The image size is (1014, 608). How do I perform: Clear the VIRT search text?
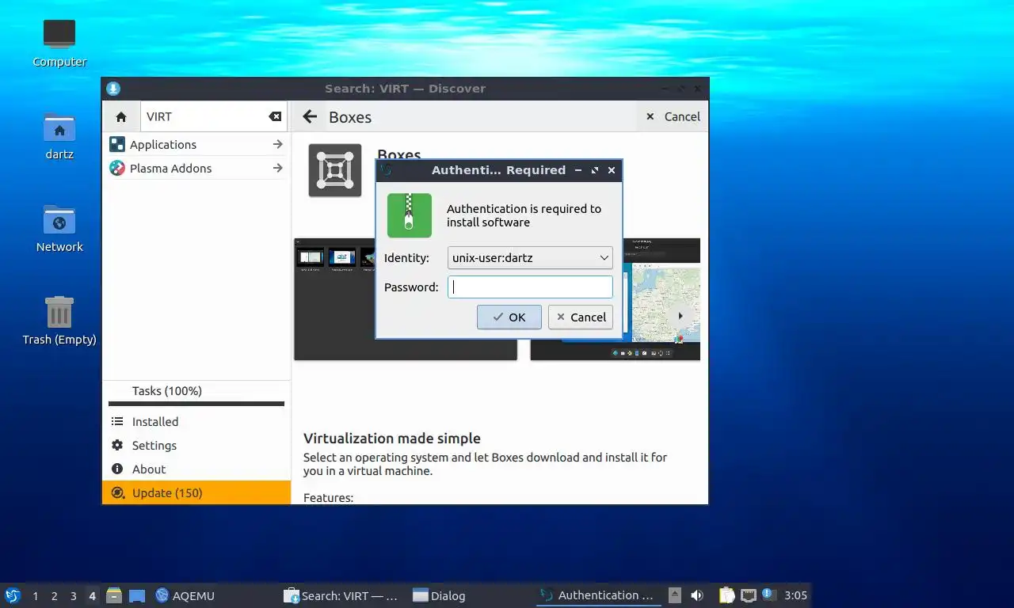point(275,116)
